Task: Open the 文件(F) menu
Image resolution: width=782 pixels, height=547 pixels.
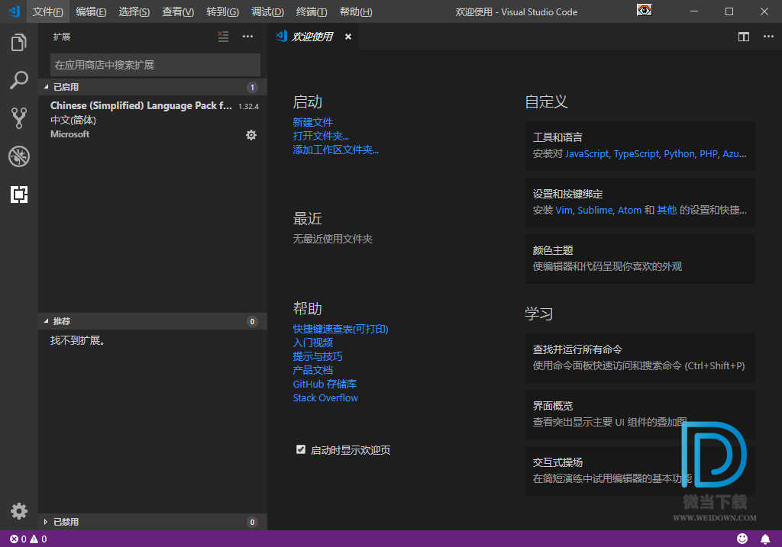Action: click(x=48, y=11)
